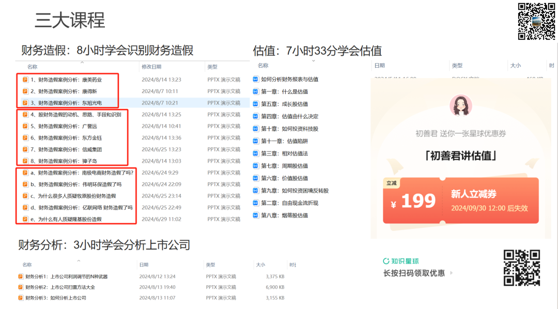Click the sort arrow above 名称 in 财务分析 list
558x309 pixels.
(79, 260)
